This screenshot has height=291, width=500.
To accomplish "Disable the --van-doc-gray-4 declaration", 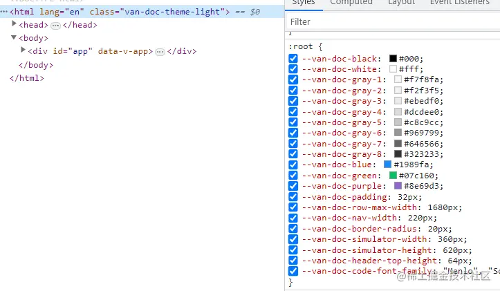I will tap(293, 112).
